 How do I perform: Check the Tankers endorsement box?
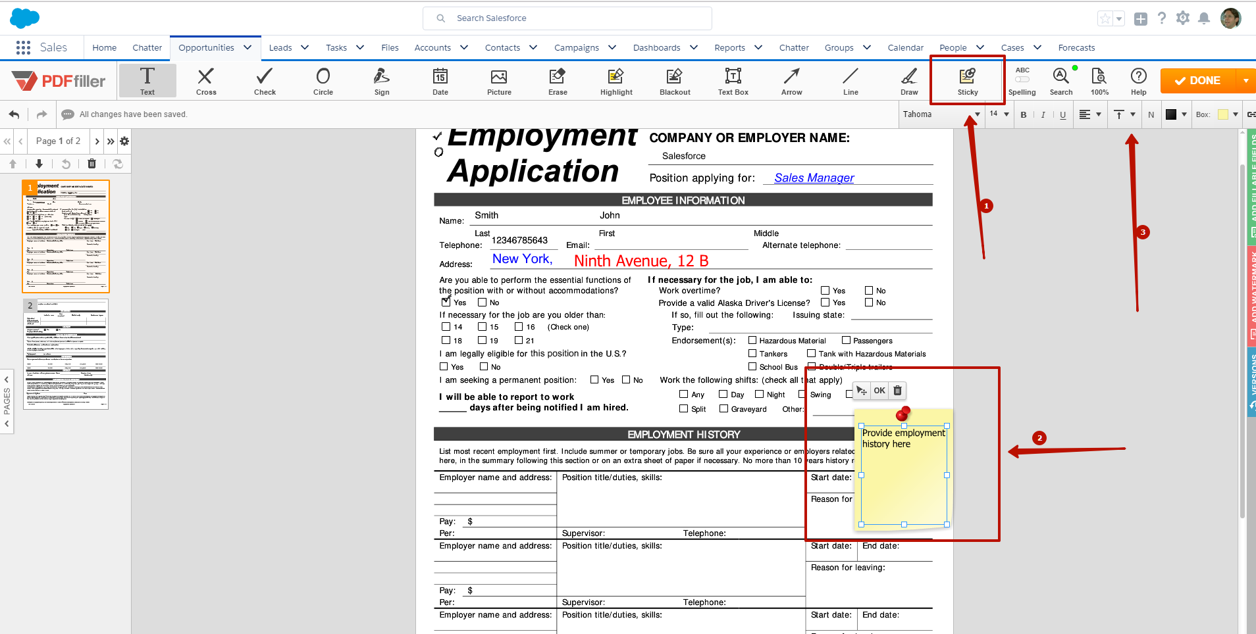(x=752, y=354)
